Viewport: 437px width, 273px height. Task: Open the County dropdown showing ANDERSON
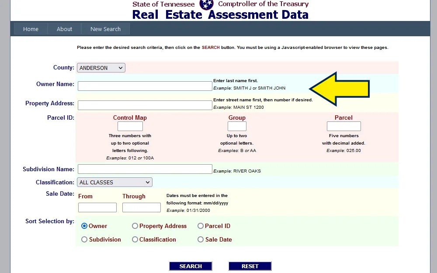point(101,68)
